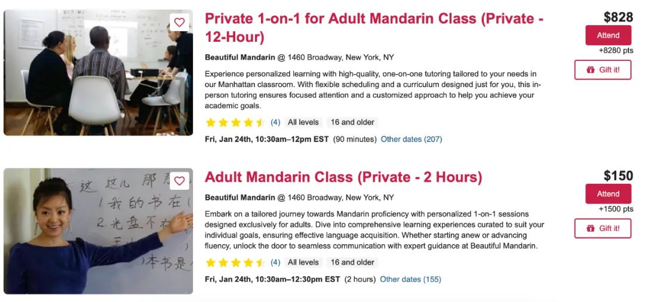View the (4) reviews of first class

click(275, 122)
